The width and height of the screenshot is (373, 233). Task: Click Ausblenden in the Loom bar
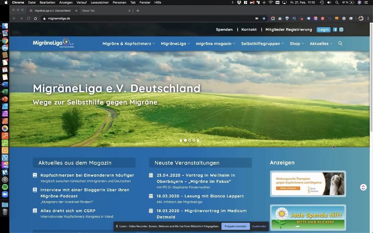[x=259, y=226]
